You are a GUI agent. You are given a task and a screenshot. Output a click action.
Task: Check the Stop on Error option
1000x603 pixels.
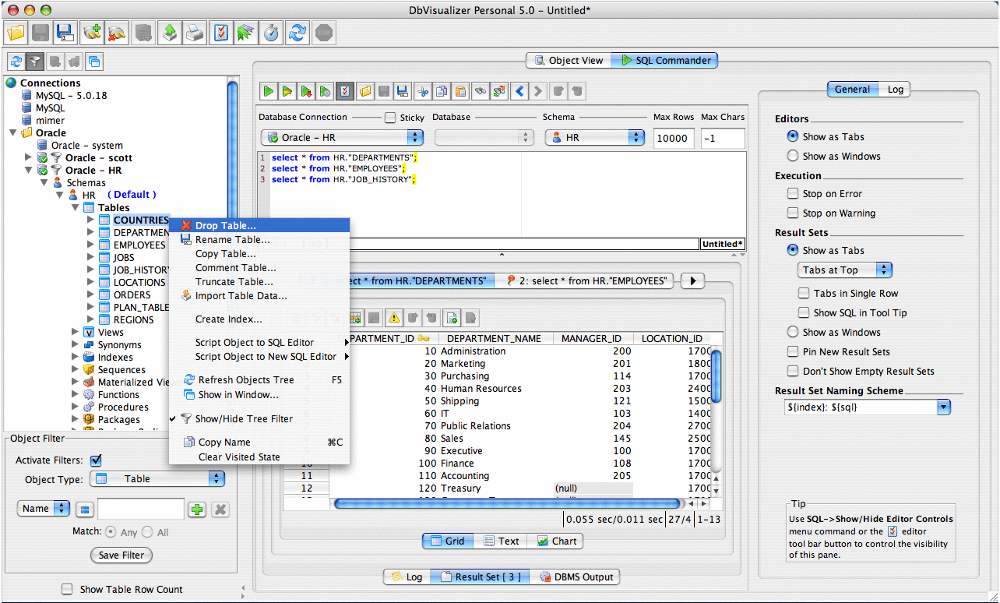[x=793, y=194]
